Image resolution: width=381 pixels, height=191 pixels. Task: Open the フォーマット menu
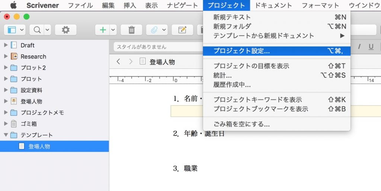pos(320,5)
